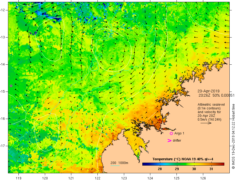This screenshot has height=181, width=235.
Task: Click the 'and velocity for' caption line
Action: point(209,112)
